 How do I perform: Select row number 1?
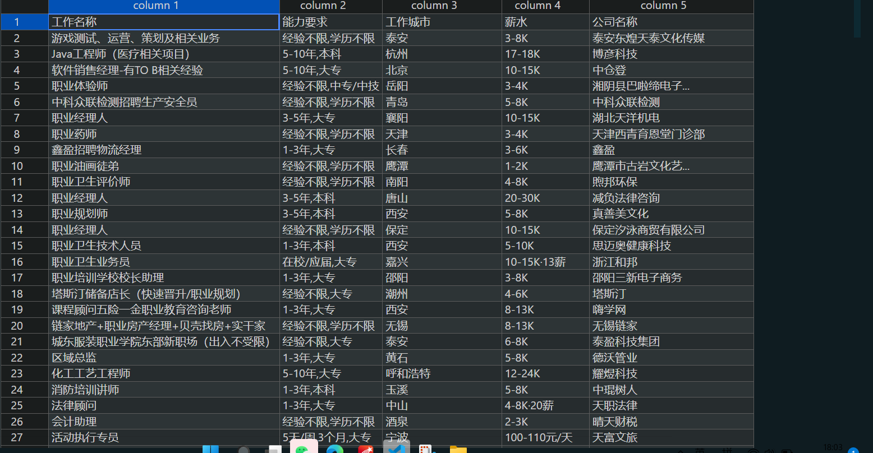24,22
